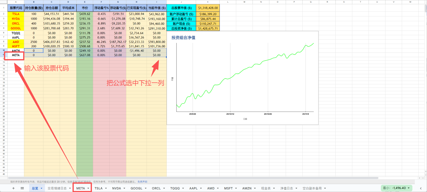
Task: Select the 持仓数量(股) header cell
Action: pos(34,8)
